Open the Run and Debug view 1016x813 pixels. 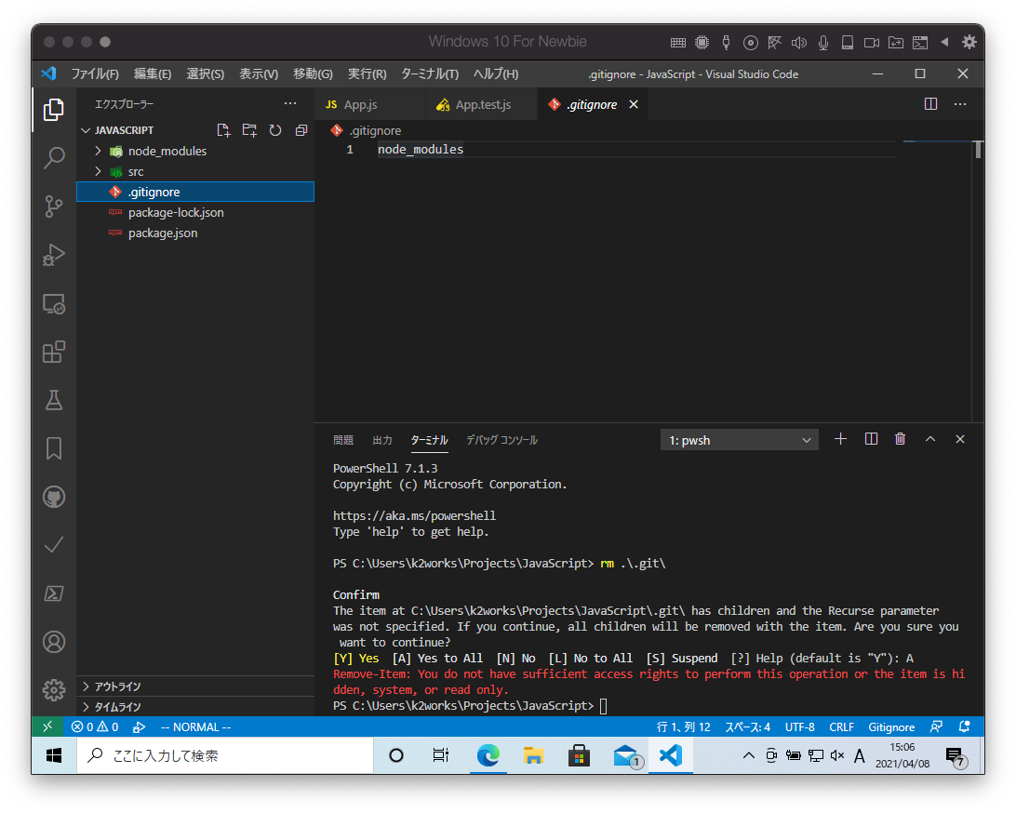pos(54,255)
